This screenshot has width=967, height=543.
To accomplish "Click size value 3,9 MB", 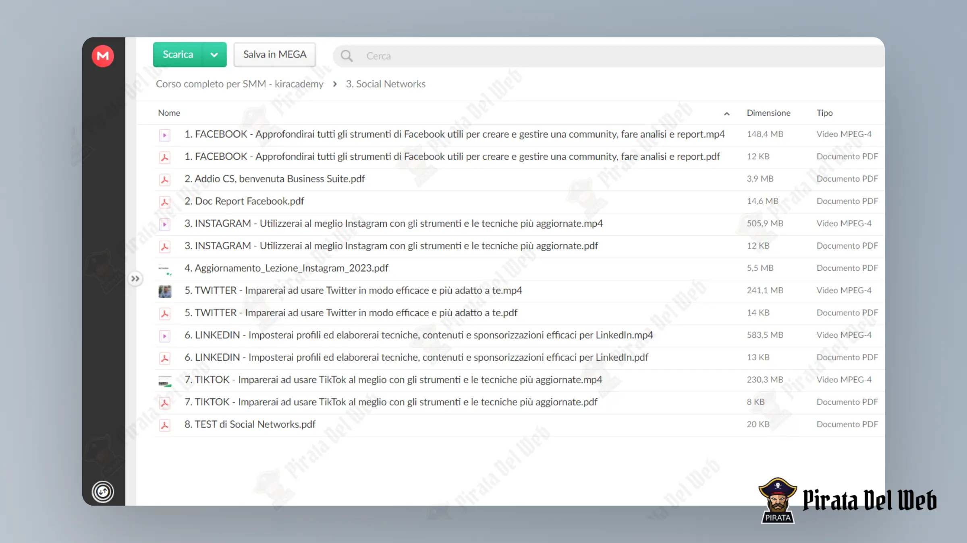I will click(760, 179).
